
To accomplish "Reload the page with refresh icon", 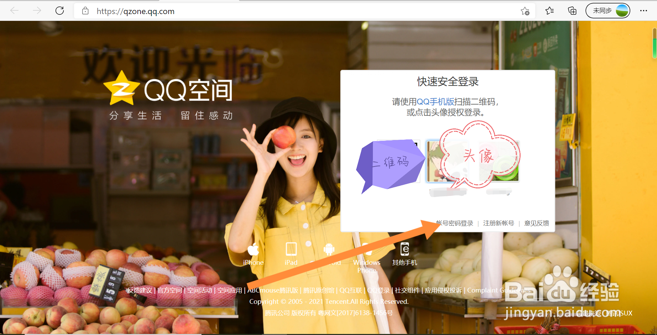I will coord(60,11).
